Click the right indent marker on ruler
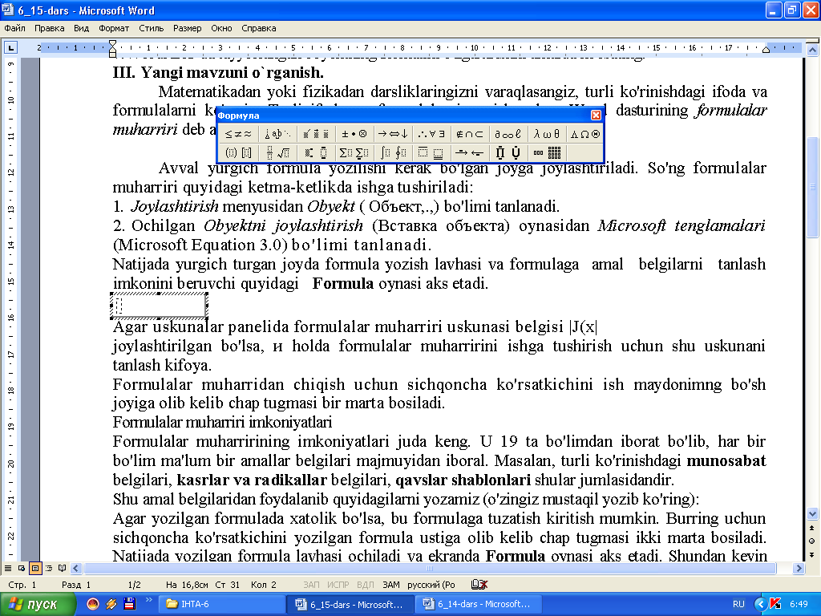Viewport: 821px width, 616px height. tap(766, 50)
